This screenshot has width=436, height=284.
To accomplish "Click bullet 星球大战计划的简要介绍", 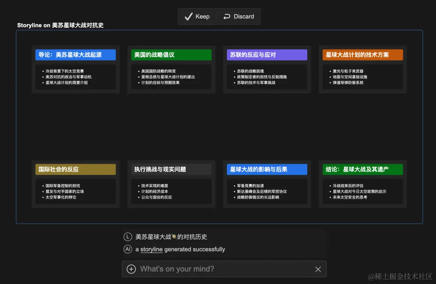I will [67, 83].
